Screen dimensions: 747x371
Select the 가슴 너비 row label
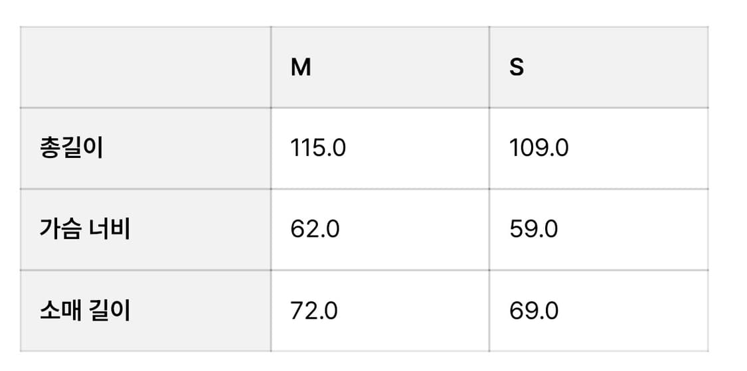84,230
